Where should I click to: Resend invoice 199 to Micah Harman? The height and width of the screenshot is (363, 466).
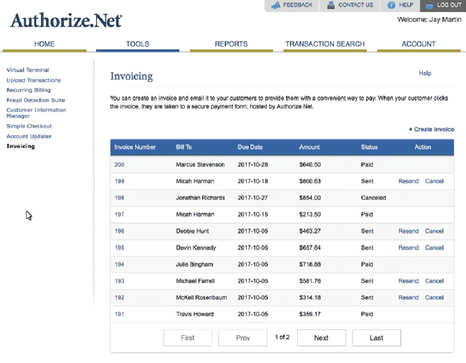409,181
